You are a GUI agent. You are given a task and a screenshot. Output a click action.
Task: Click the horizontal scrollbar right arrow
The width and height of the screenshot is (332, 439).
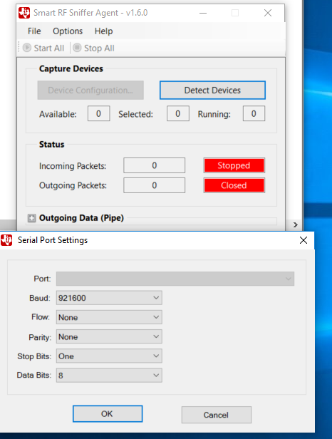tap(296, 224)
